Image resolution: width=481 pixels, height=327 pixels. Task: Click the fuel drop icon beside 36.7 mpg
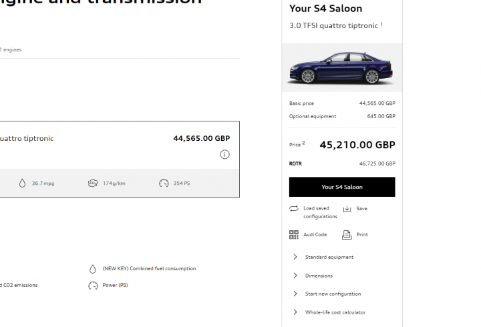click(22, 184)
